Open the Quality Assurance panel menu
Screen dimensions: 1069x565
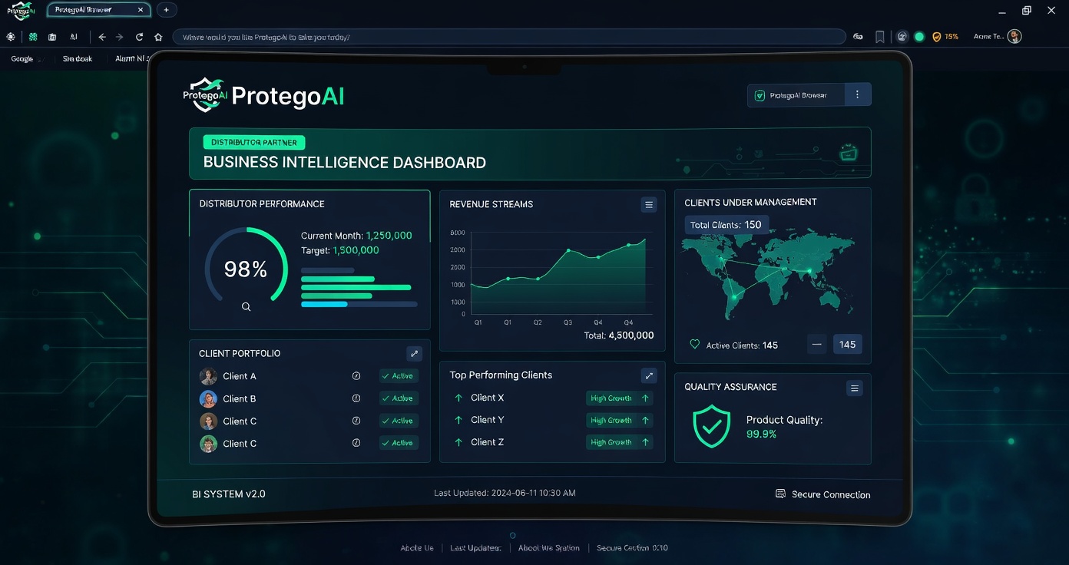pos(855,388)
